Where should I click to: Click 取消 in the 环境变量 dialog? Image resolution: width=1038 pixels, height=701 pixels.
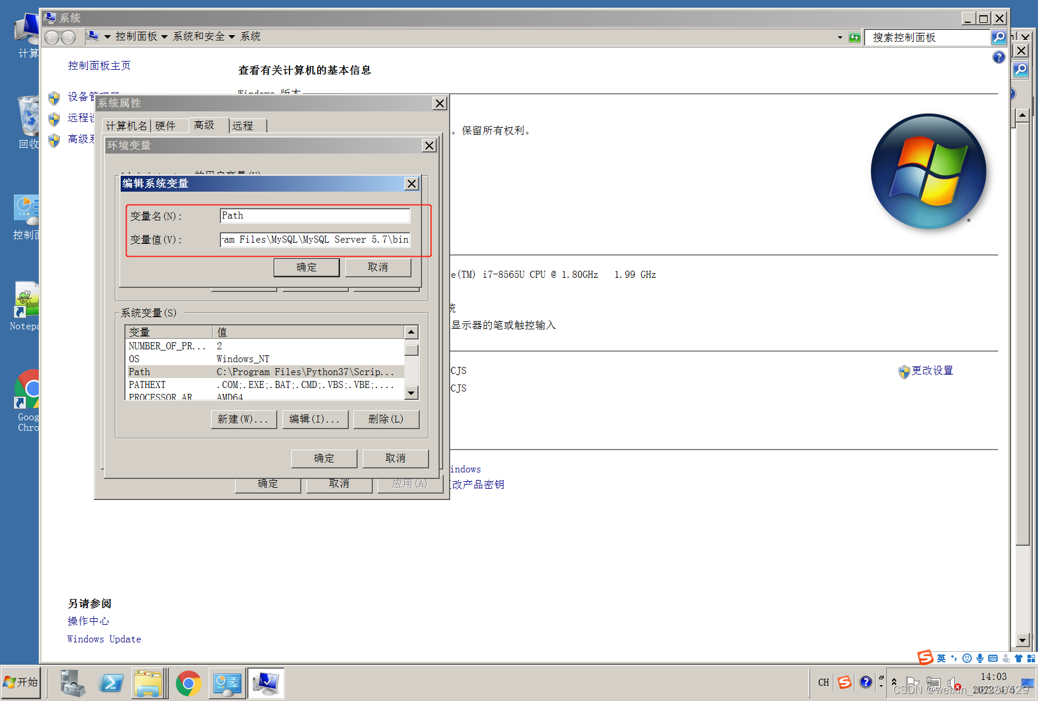(x=396, y=458)
